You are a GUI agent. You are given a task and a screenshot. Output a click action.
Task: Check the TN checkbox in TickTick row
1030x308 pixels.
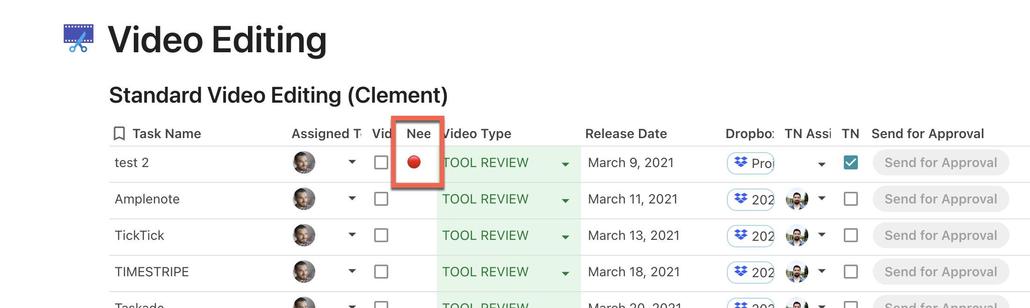pos(851,235)
